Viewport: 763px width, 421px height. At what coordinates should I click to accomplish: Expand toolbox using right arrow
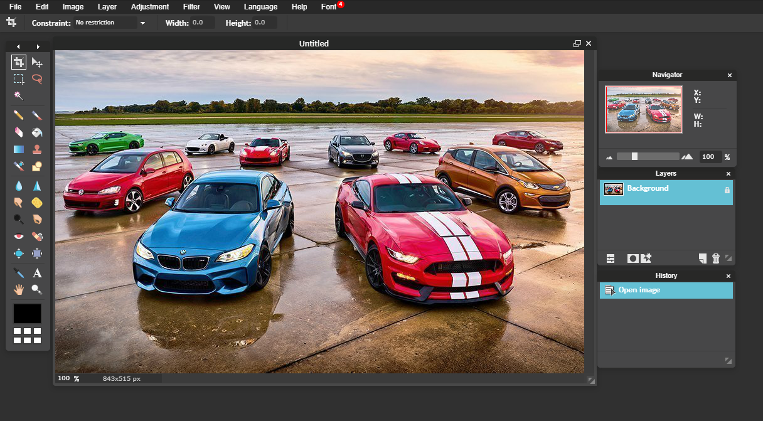tap(38, 46)
